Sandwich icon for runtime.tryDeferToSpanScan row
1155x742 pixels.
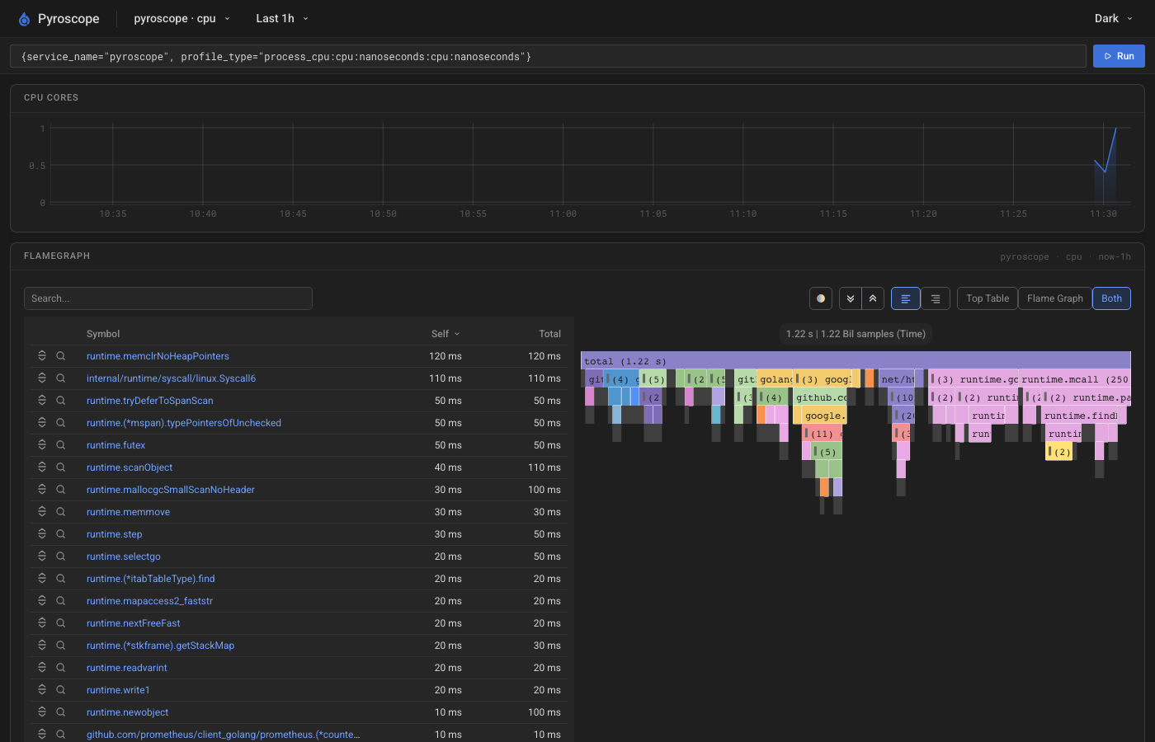tap(42, 401)
